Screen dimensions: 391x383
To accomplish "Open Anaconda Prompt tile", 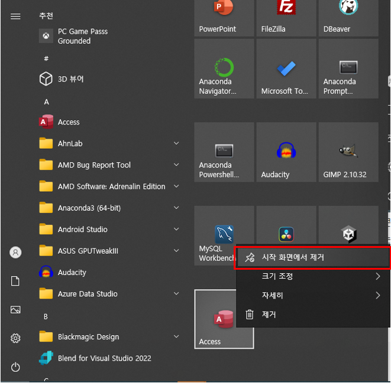I will click(348, 68).
